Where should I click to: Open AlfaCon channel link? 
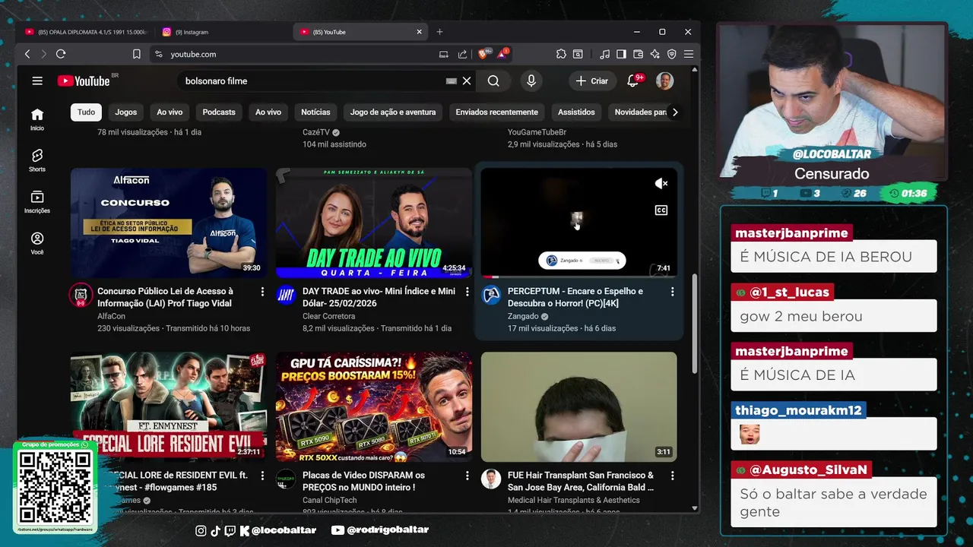(111, 316)
